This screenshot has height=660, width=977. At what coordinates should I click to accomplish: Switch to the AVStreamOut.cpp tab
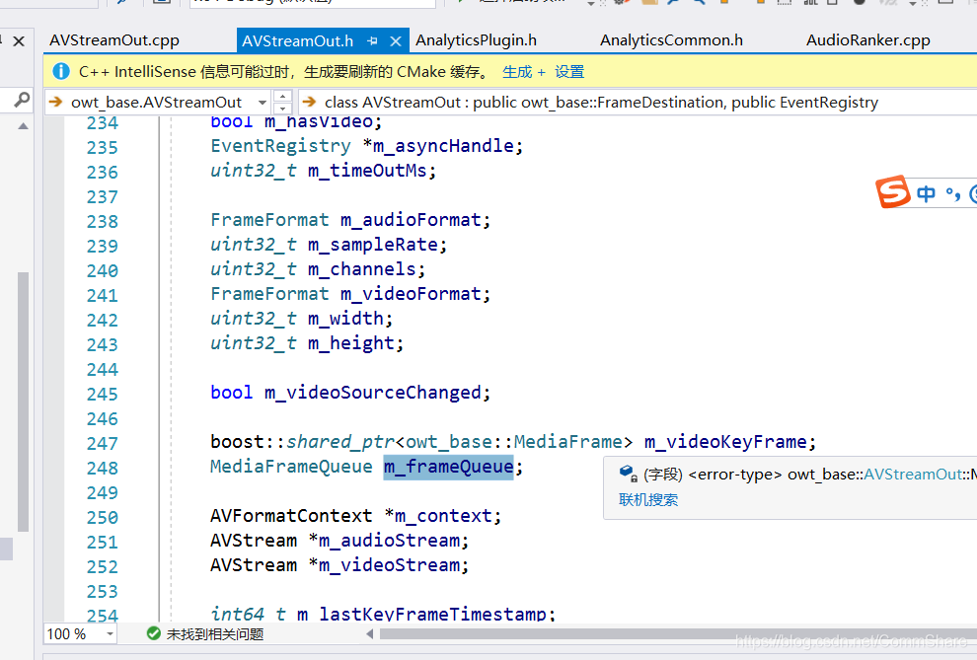pyautogui.click(x=114, y=40)
